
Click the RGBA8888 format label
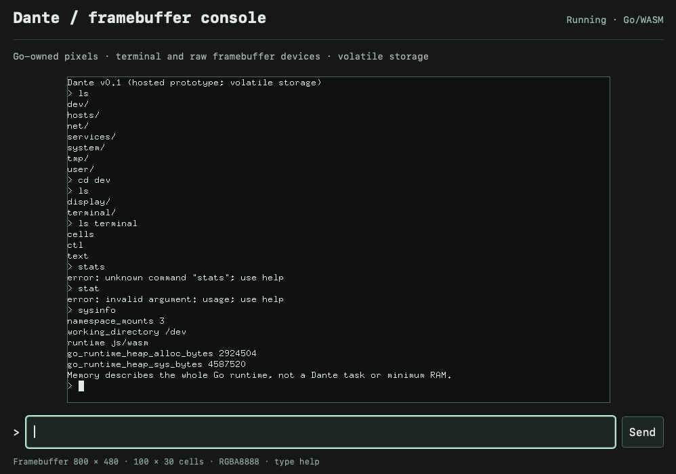click(x=239, y=462)
